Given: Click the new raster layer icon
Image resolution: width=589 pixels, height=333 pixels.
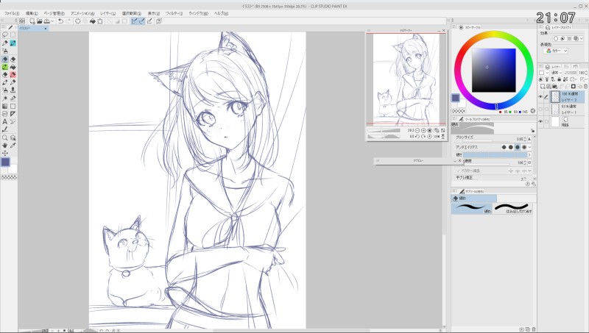Looking at the screenshot, I should (543, 87).
